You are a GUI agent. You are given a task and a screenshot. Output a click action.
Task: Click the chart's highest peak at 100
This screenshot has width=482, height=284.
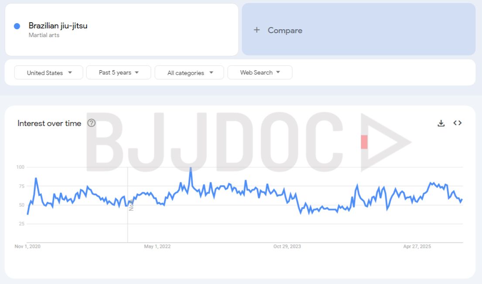(191, 168)
